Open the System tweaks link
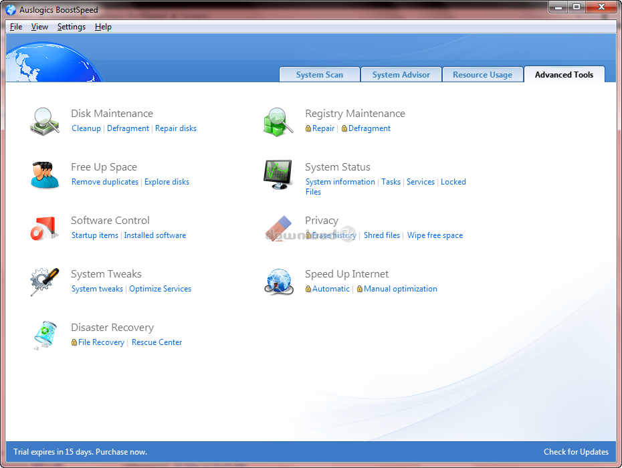The height and width of the screenshot is (468, 622). [x=97, y=289]
